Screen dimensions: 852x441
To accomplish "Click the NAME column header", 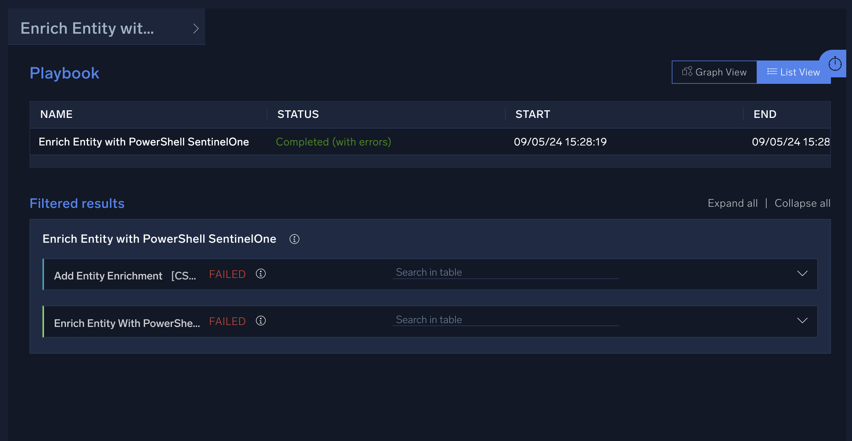I will (x=56, y=114).
